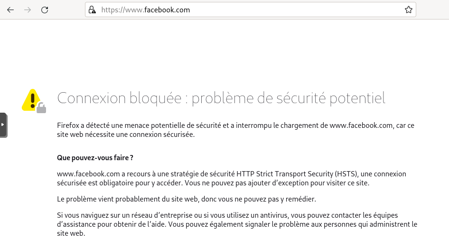This screenshot has height=241, width=449.
Task: Click "potentiel" at the end of the heading
Action: tap(357, 98)
